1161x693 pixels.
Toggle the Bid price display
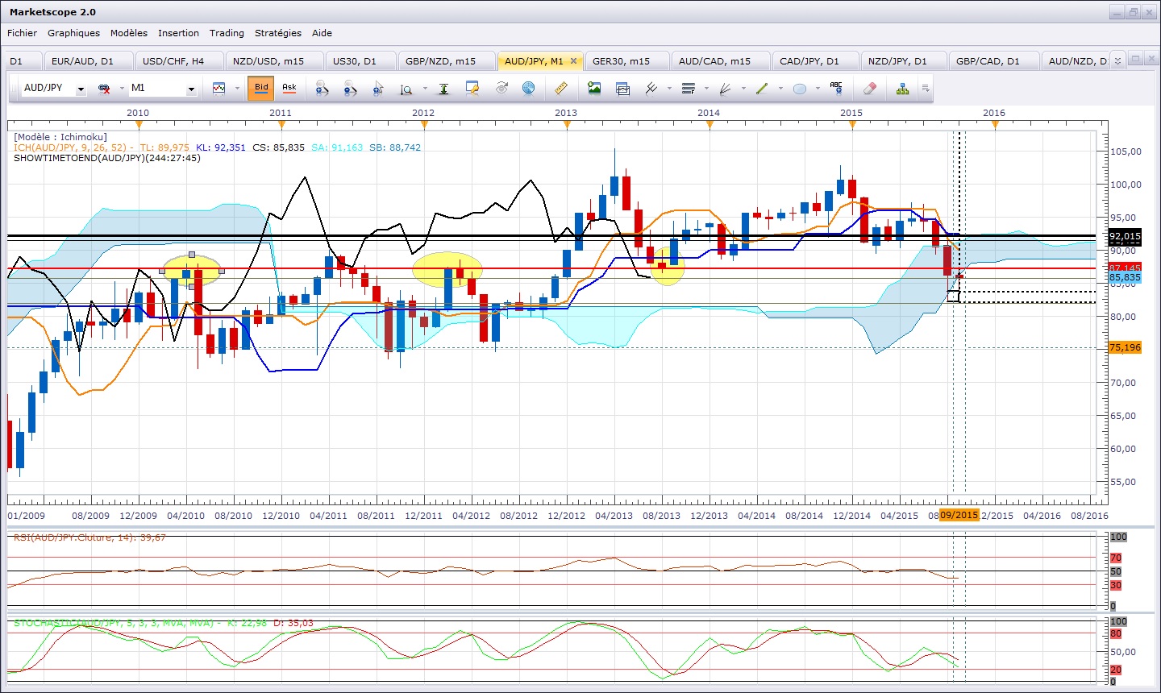(261, 88)
